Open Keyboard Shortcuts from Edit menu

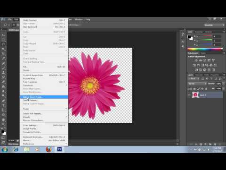[44, 137]
